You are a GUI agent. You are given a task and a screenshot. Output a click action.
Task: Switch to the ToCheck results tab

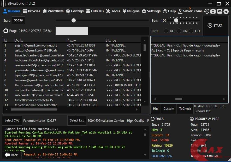185,109
